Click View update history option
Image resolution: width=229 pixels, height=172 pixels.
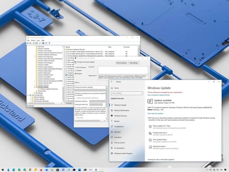coord(160,140)
